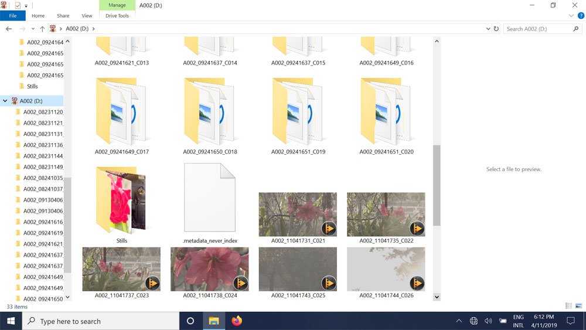Image resolution: width=586 pixels, height=330 pixels.
Task: Select folder A002_09241649_C017
Action: point(122,116)
